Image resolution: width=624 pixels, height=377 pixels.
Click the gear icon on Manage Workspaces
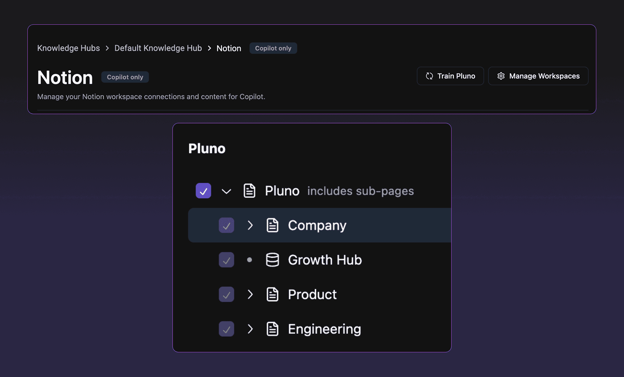pos(501,76)
